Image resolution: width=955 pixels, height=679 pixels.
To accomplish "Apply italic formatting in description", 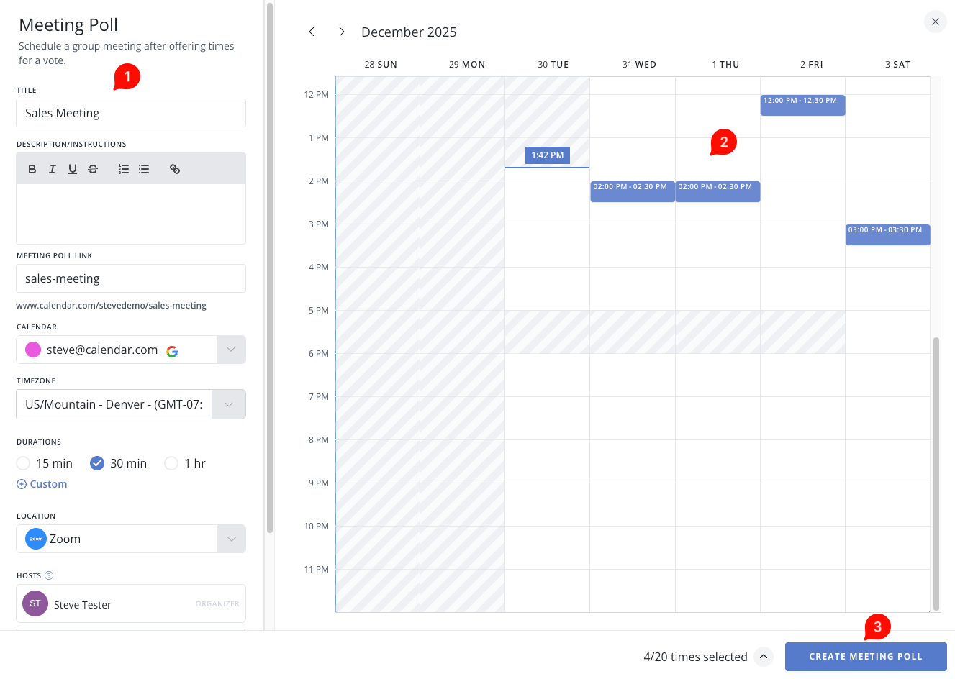I will 53,169.
